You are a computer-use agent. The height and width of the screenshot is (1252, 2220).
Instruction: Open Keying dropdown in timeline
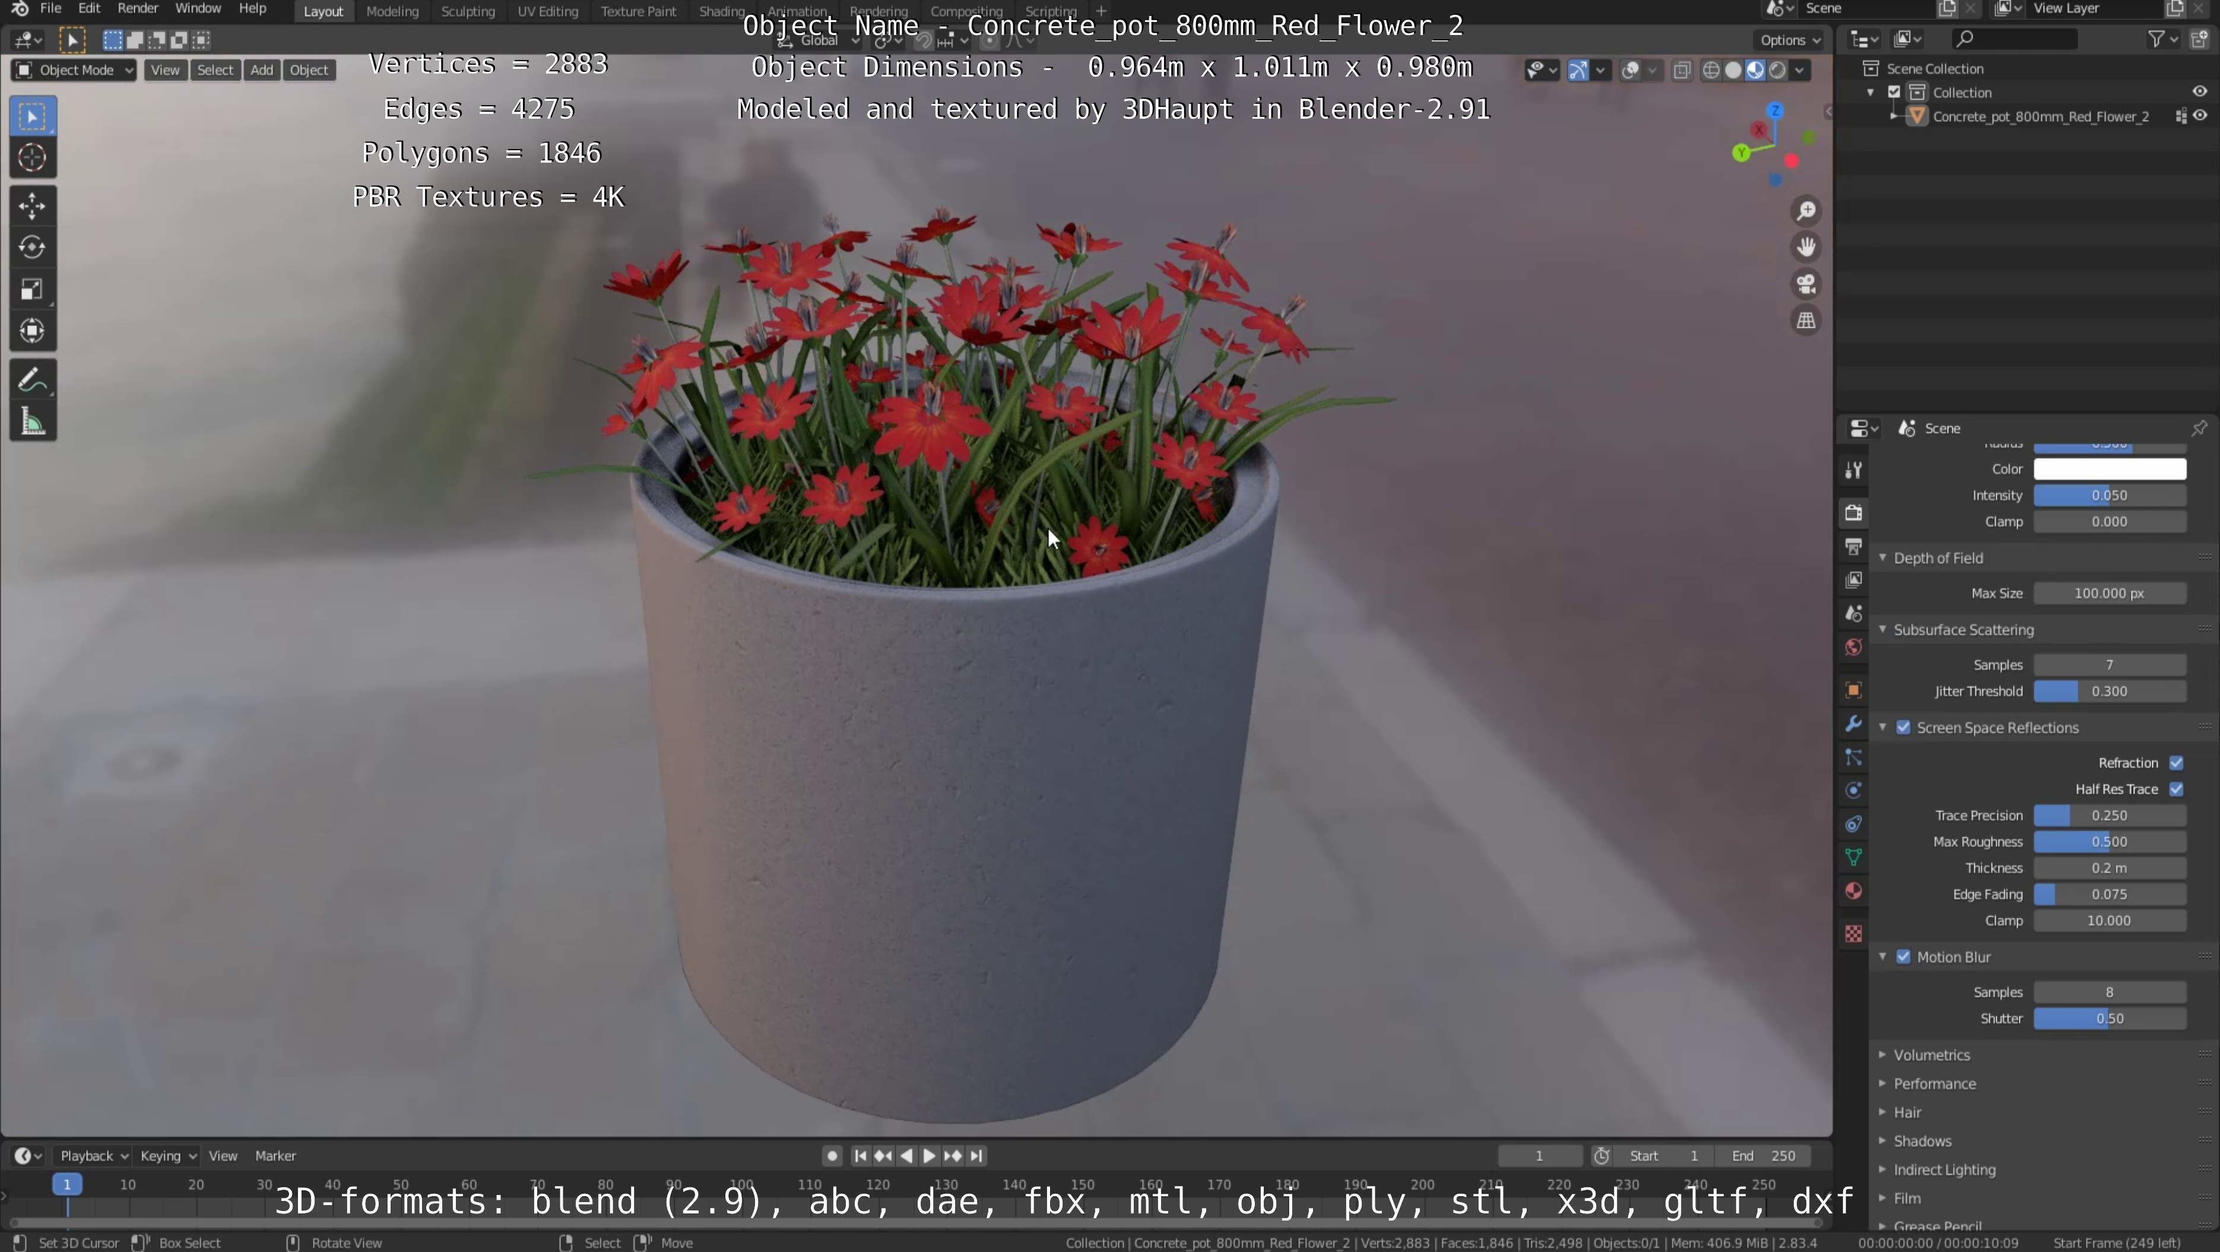168,1156
